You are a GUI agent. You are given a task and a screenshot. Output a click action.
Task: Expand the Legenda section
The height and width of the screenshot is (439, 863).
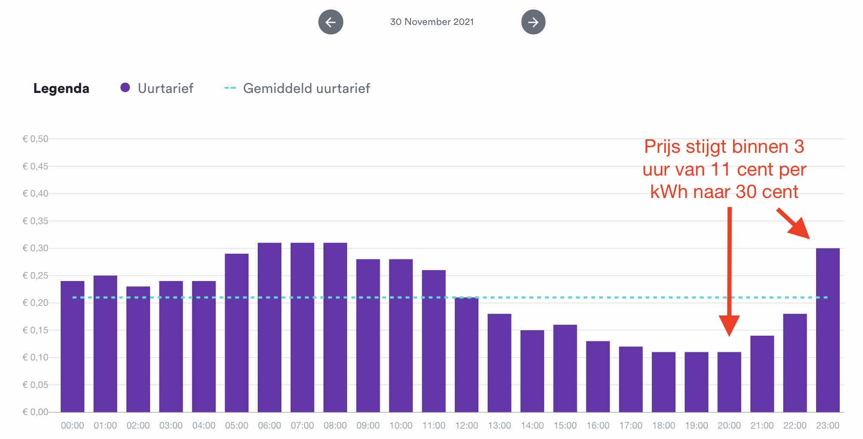click(62, 88)
